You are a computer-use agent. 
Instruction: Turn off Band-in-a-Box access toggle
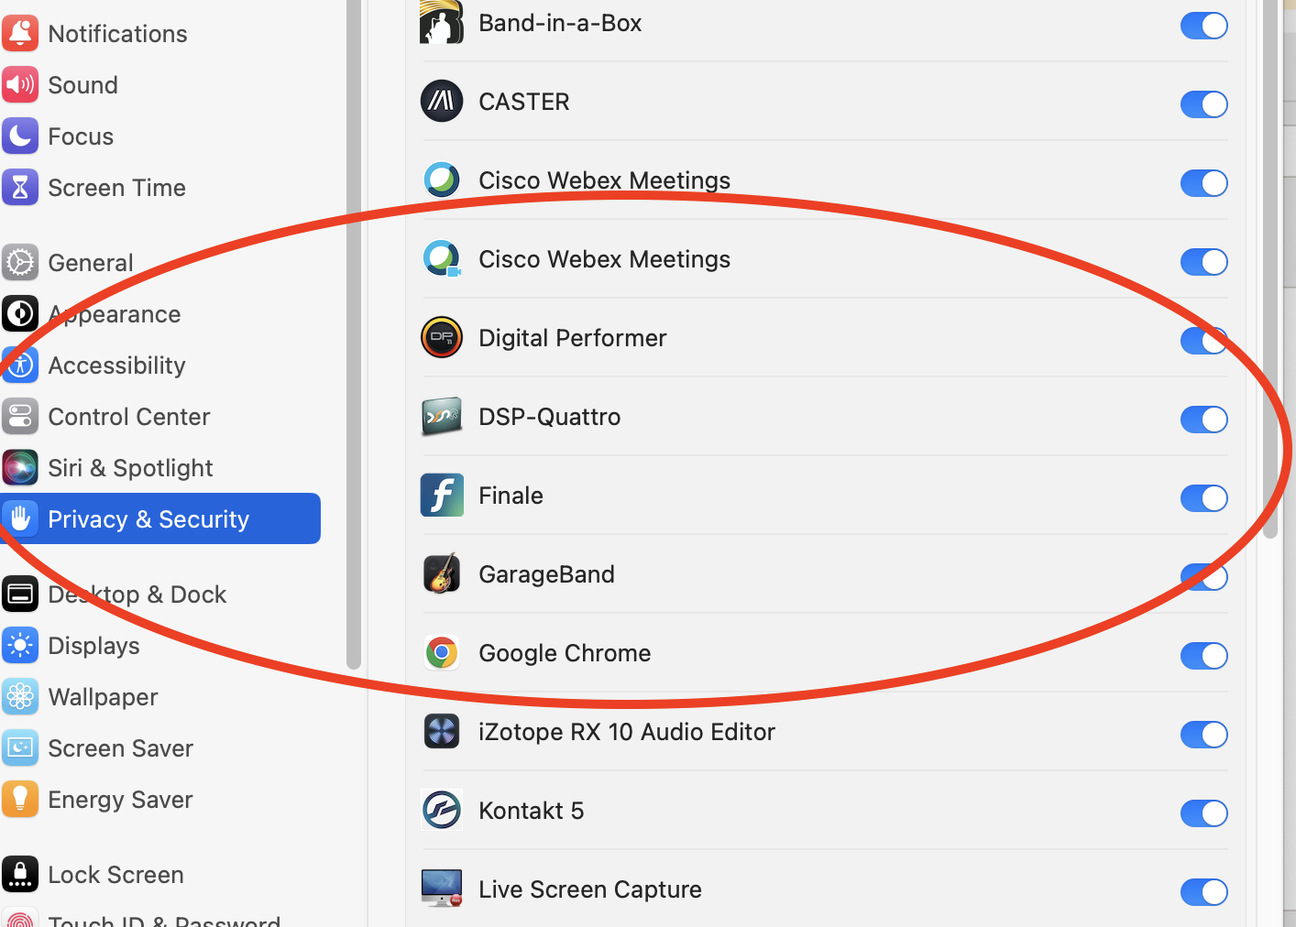point(1204,26)
